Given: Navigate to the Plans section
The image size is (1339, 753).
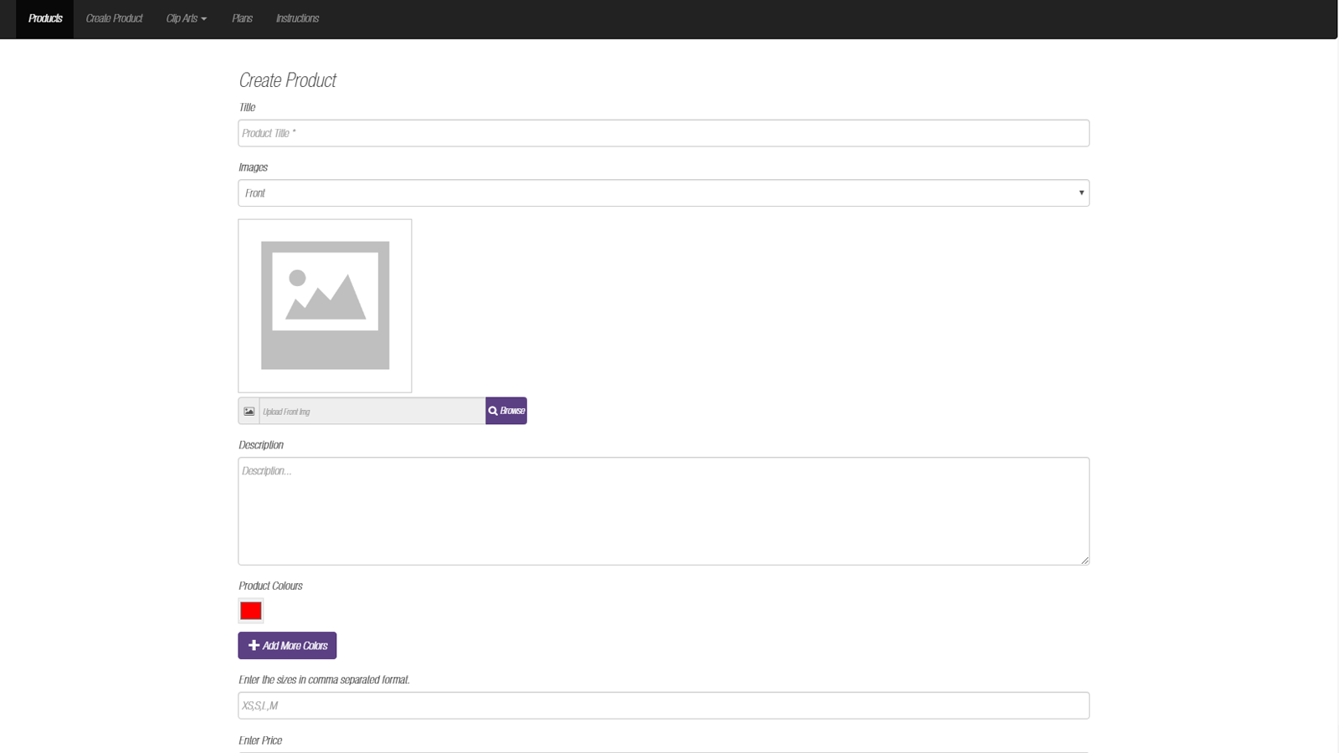Looking at the screenshot, I should 241,18.
